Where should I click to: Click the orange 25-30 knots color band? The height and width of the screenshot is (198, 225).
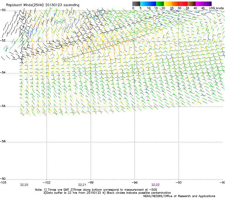pos(176,4)
